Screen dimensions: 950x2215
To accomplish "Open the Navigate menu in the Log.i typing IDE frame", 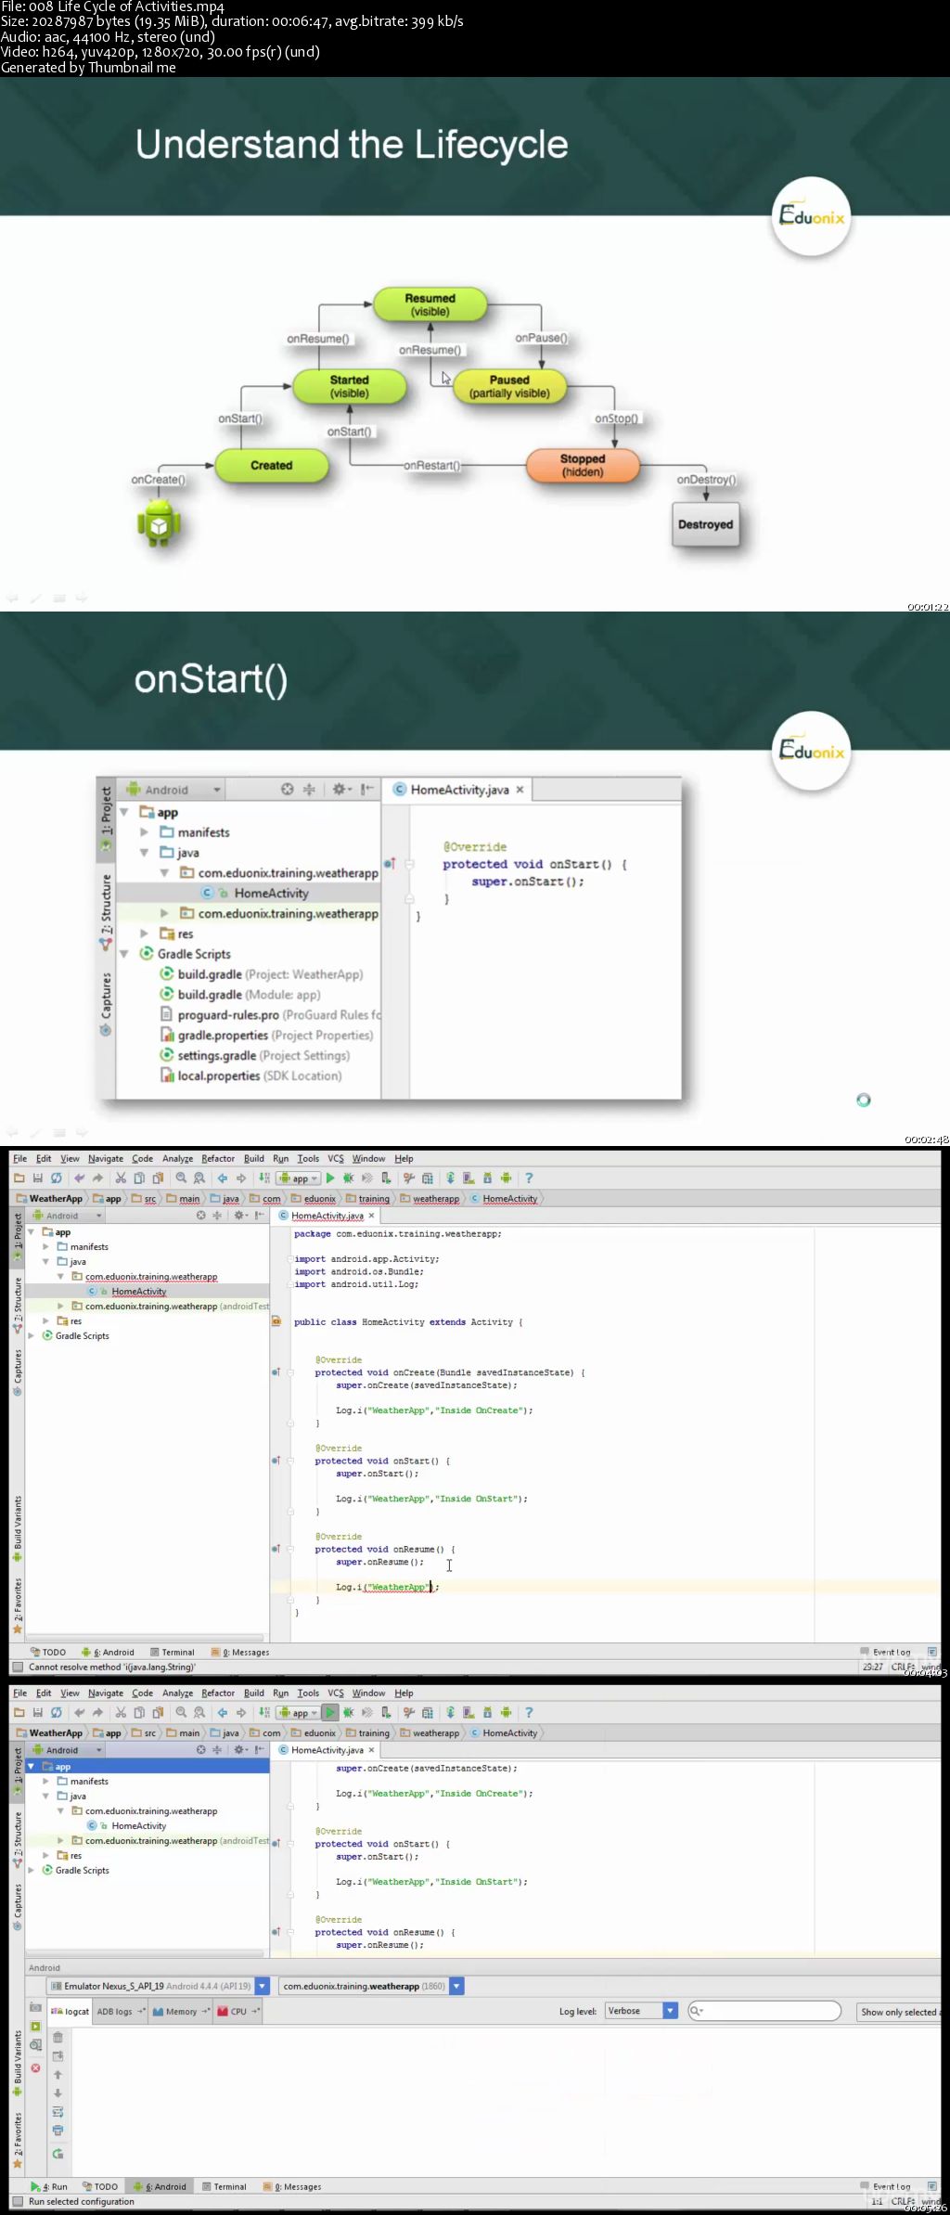I will coord(106,1158).
